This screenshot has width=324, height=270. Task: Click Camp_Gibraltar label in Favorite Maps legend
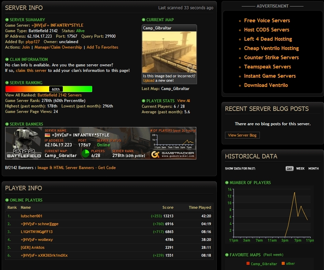[264, 264]
